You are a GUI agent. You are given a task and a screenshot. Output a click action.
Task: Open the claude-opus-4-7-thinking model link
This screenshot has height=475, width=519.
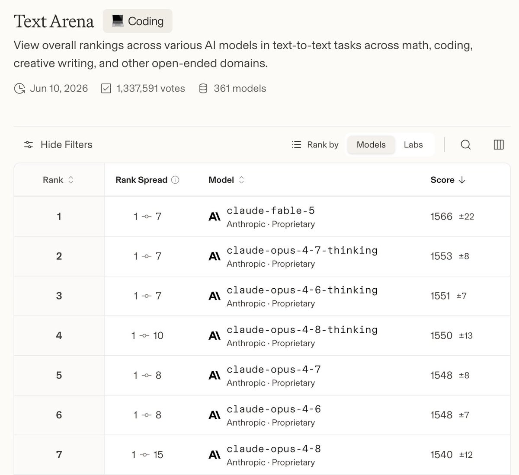point(302,250)
